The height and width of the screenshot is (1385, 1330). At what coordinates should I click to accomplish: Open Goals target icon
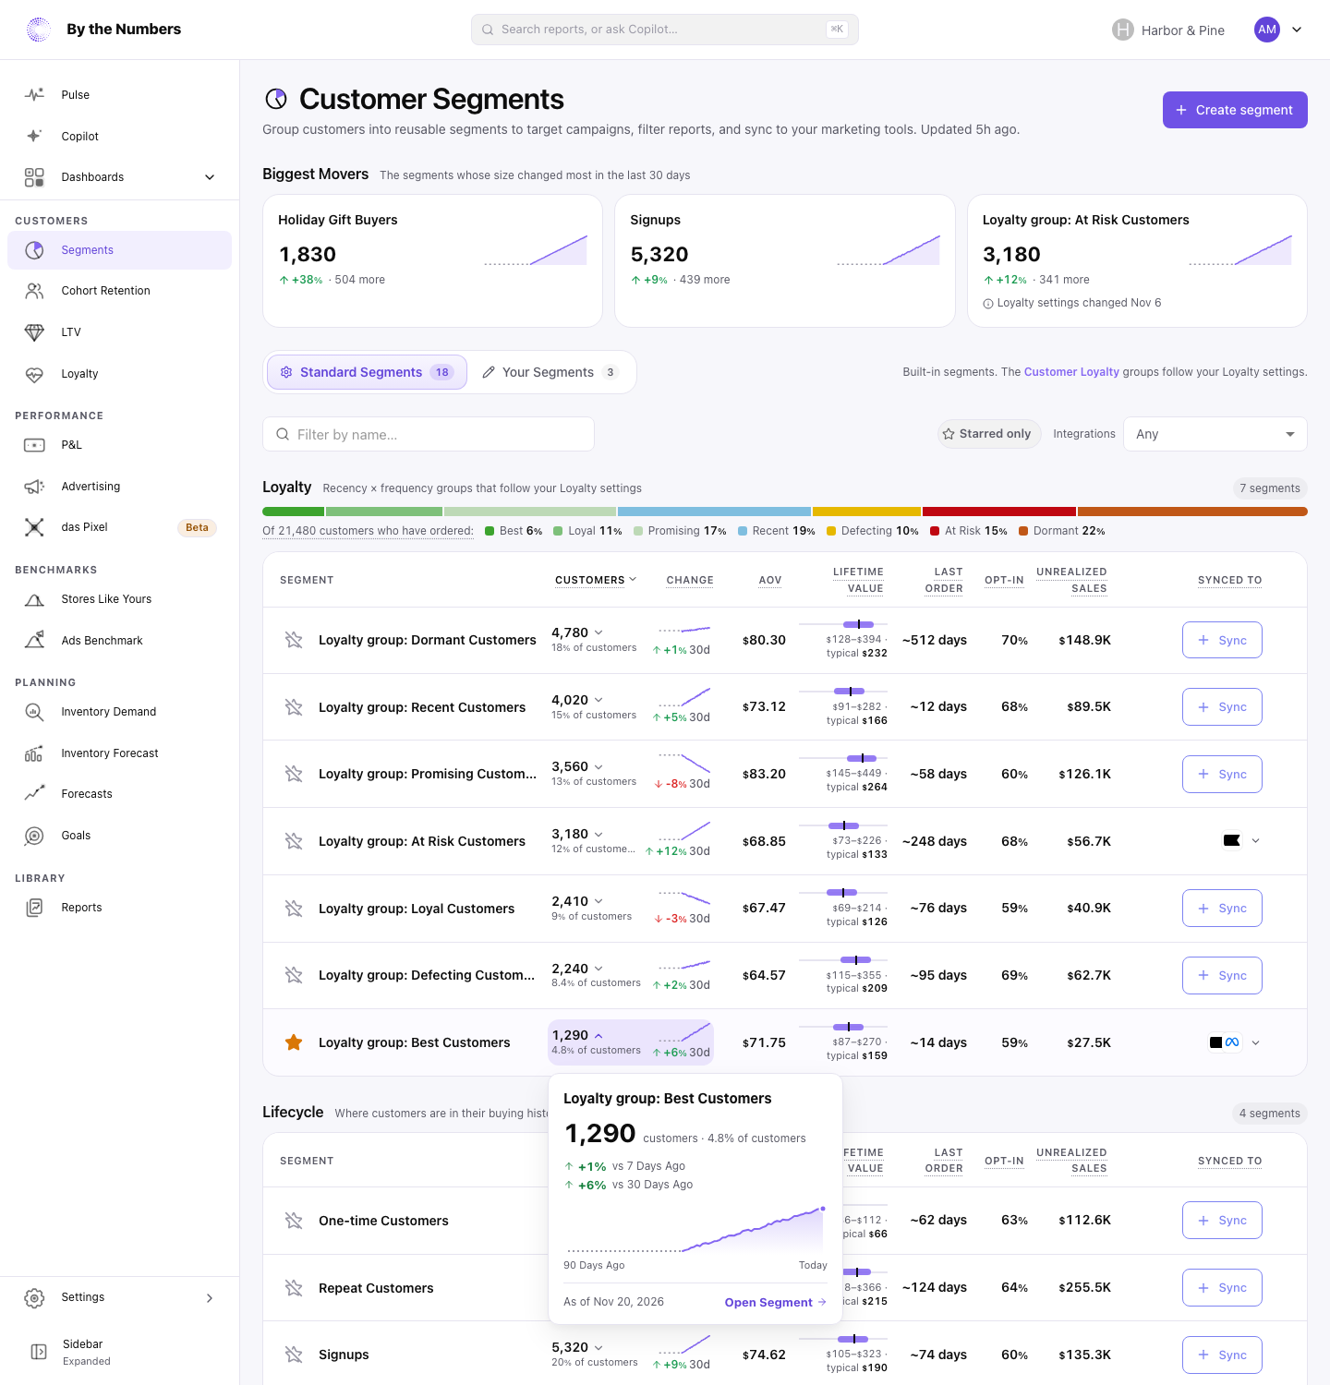pyautogui.click(x=34, y=836)
